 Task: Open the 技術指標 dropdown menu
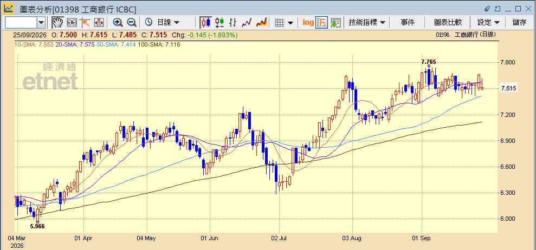point(366,23)
